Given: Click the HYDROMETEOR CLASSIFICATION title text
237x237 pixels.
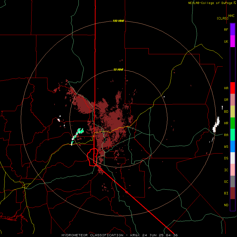Looking at the screenshot, I should click(92, 235).
